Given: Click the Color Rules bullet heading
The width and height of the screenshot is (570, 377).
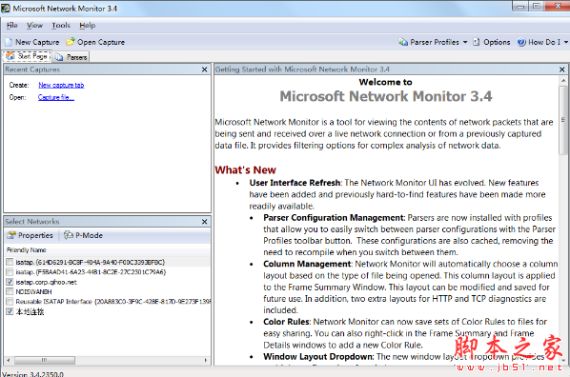Looking at the screenshot, I should point(287,322).
